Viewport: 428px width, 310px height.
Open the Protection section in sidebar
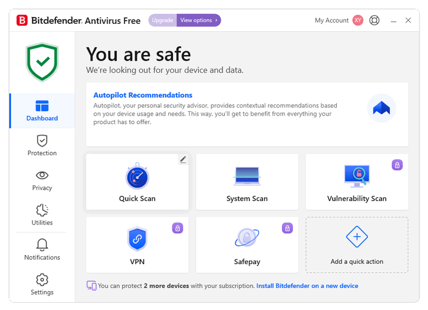(x=42, y=146)
